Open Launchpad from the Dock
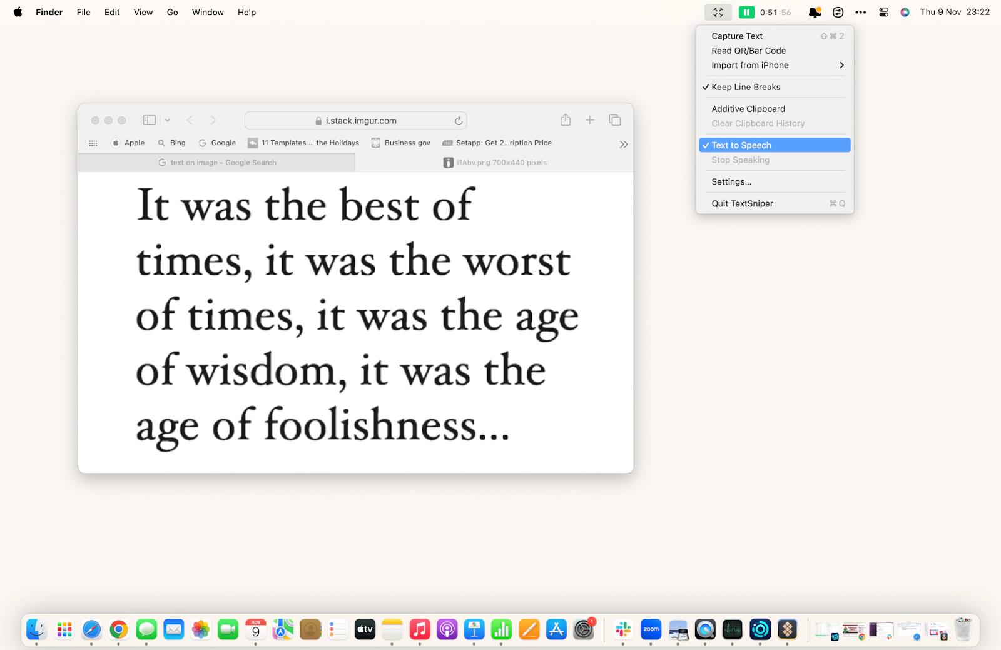 [64, 629]
